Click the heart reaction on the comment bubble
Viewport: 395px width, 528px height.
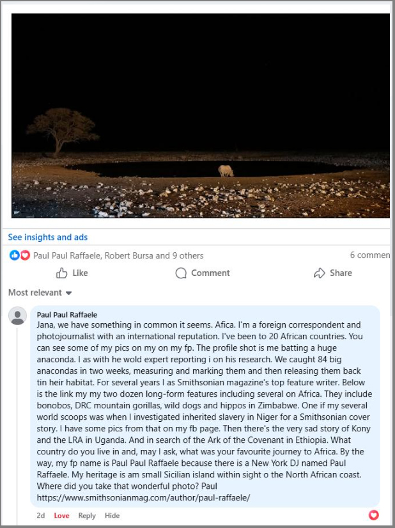(374, 515)
